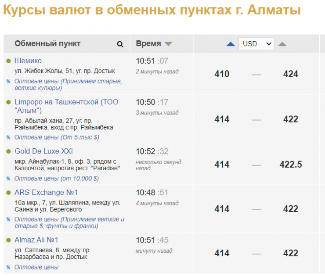Click gray sort arrow for USD sell
325x276 pixels.
(x=282, y=44)
